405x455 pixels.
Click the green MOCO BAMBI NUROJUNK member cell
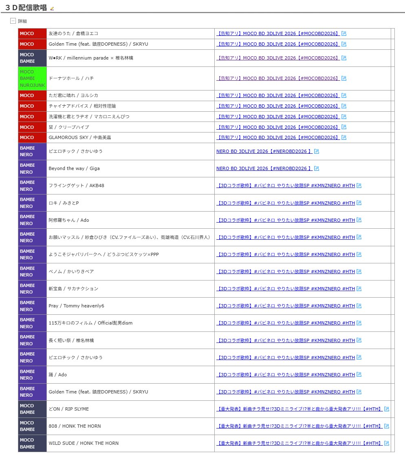point(32,78)
